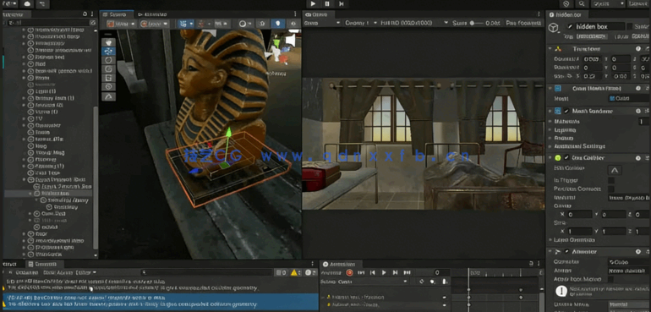This screenshot has height=312, width=651.
Task: Toggle Console error count filter
Action: point(311,272)
